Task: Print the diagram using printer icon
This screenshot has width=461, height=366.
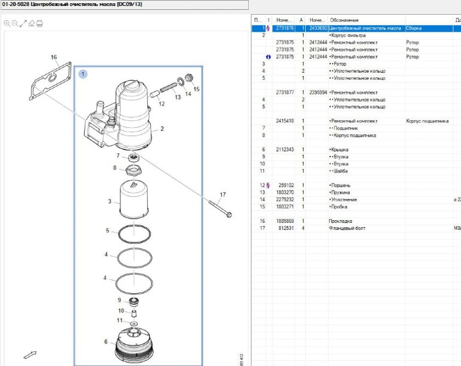Action: 40,23
